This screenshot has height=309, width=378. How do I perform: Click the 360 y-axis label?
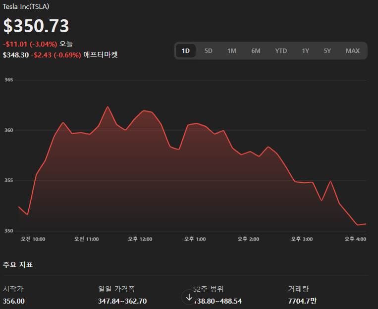pyautogui.click(x=9, y=130)
